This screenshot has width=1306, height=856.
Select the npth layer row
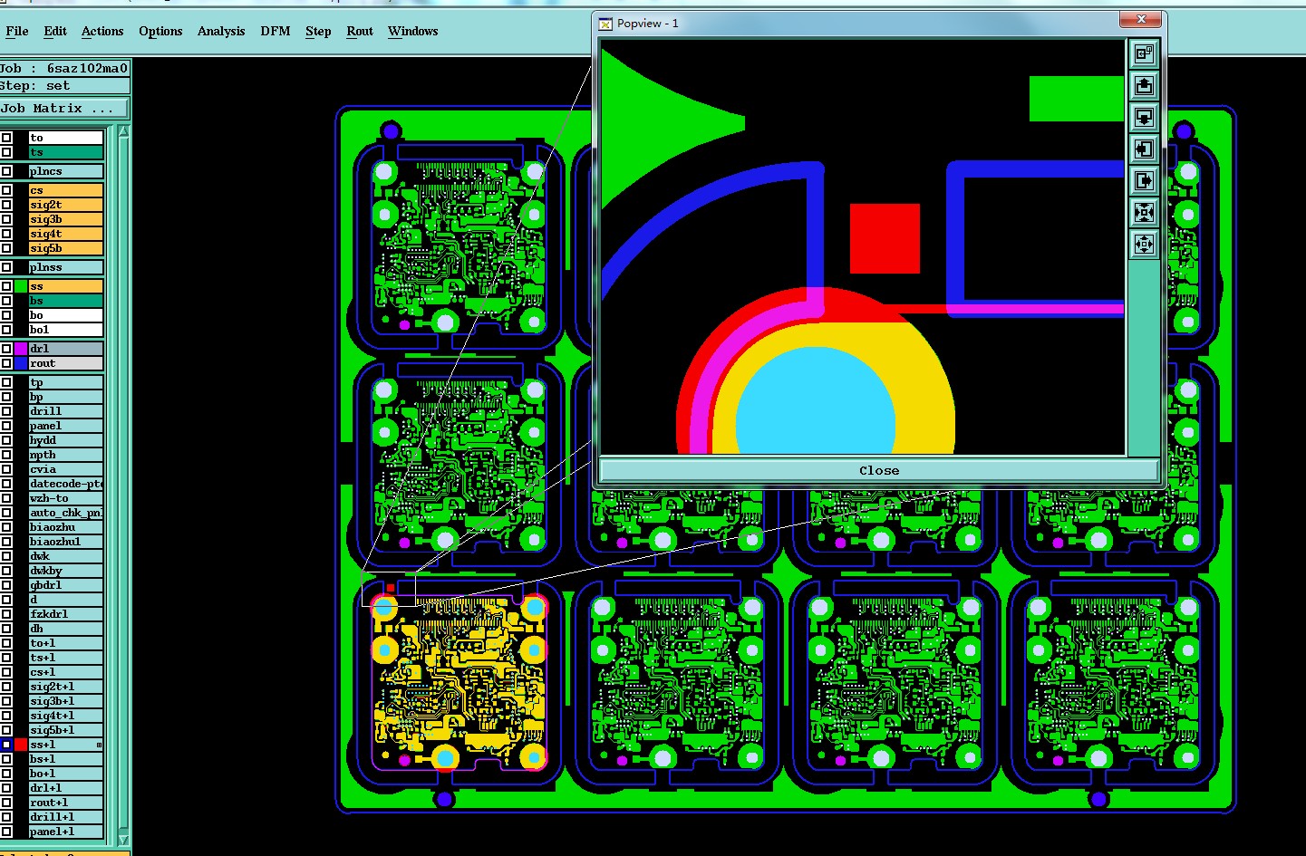click(x=65, y=455)
